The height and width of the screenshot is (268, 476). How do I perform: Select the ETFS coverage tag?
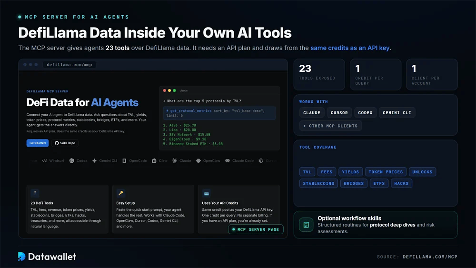(x=379, y=183)
